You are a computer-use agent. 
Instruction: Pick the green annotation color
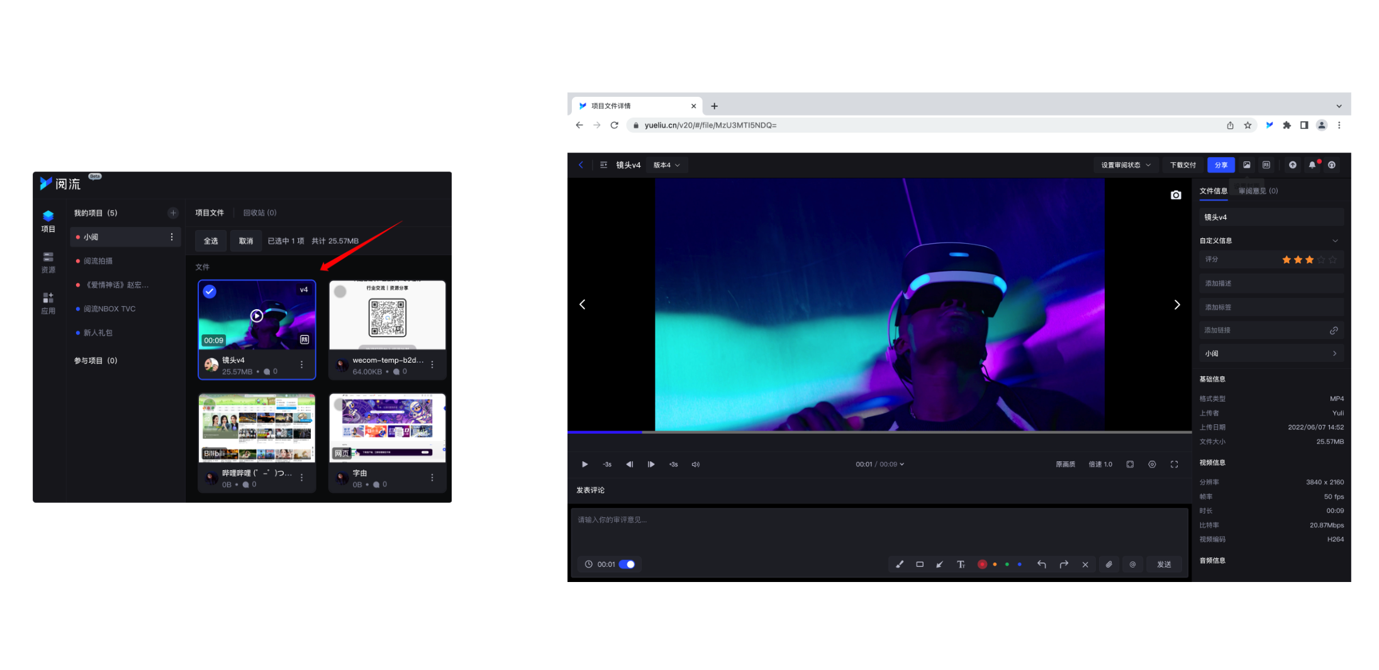1007,564
